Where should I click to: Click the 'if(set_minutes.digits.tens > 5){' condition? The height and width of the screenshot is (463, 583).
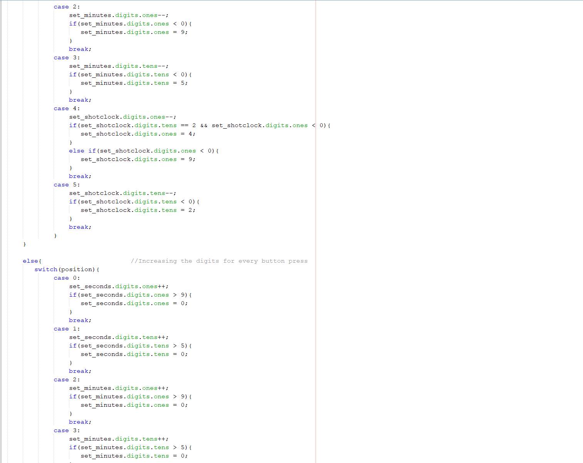[130, 448]
